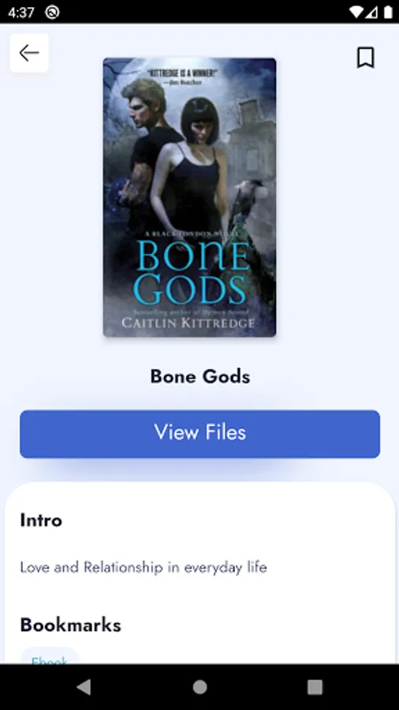Tap the battery status icon

[388, 12]
